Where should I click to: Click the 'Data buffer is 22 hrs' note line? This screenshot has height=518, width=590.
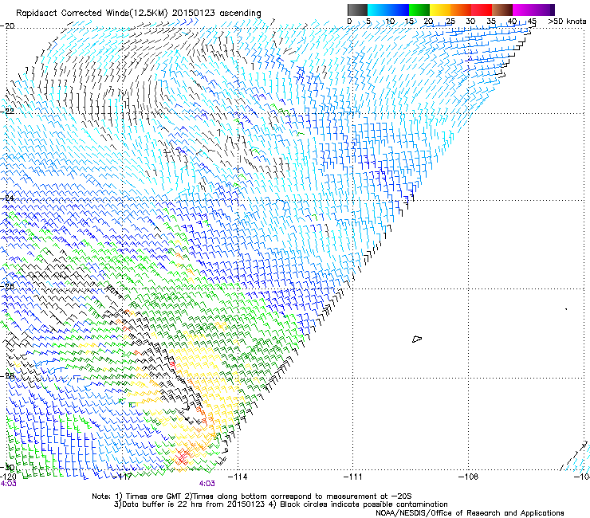click(x=281, y=504)
